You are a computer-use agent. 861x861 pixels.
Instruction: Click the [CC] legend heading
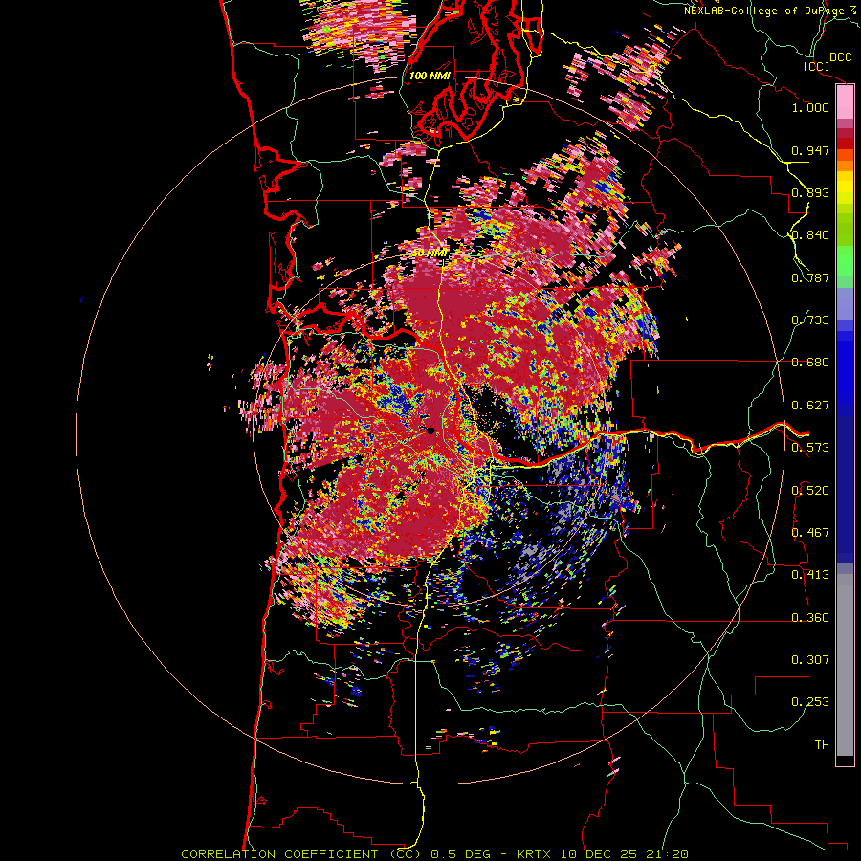coord(816,66)
